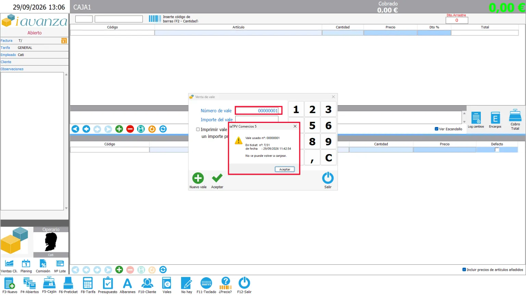Open Ventas Cli. icon
The image size is (526, 295).
point(9,264)
